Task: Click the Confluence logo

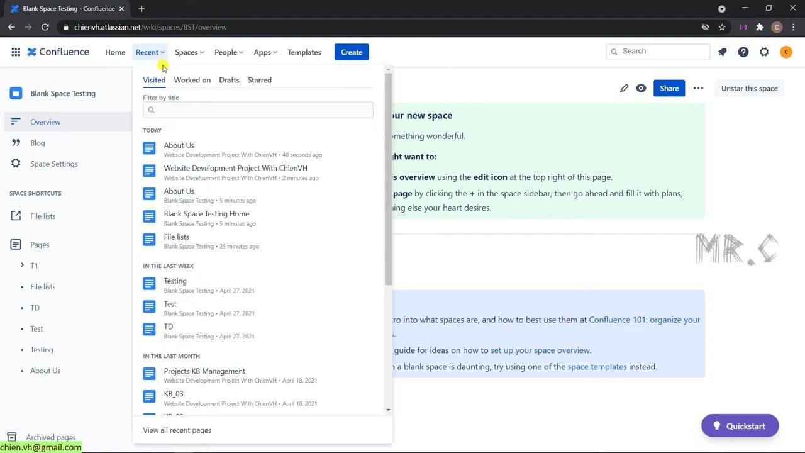Action: 58,52
